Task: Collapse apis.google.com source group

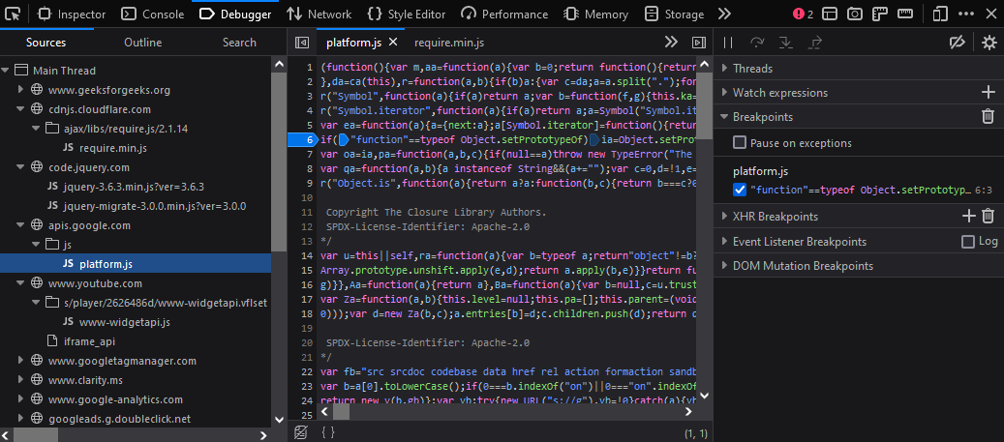Action: click(x=20, y=225)
